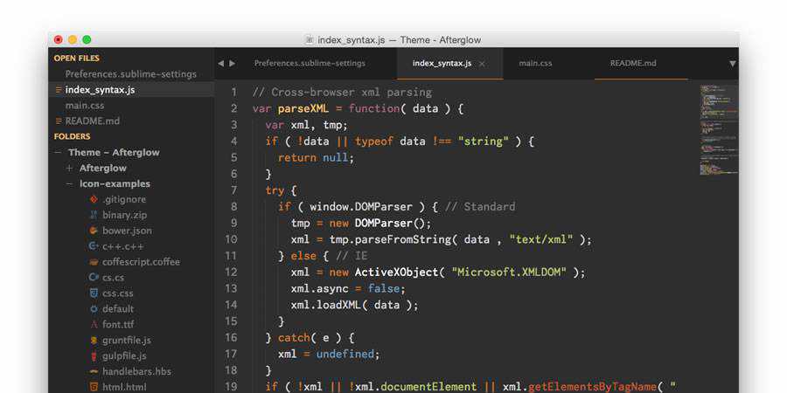Click the coffescript.coffee cup icon
The image size is (787, 393).
pyautogui.click(x=94, y=262)
